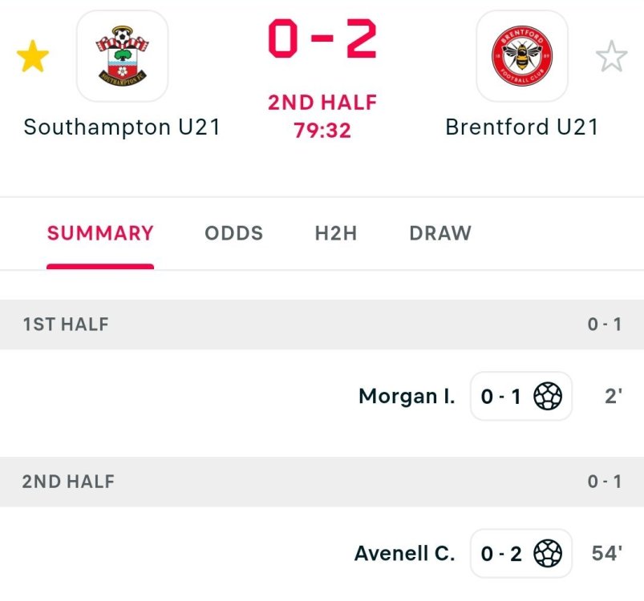Click the 2ND HALF 79:32 match timer
Viewport: 644px width, 601px height.
pyautogui.click(x=322, y=116)
